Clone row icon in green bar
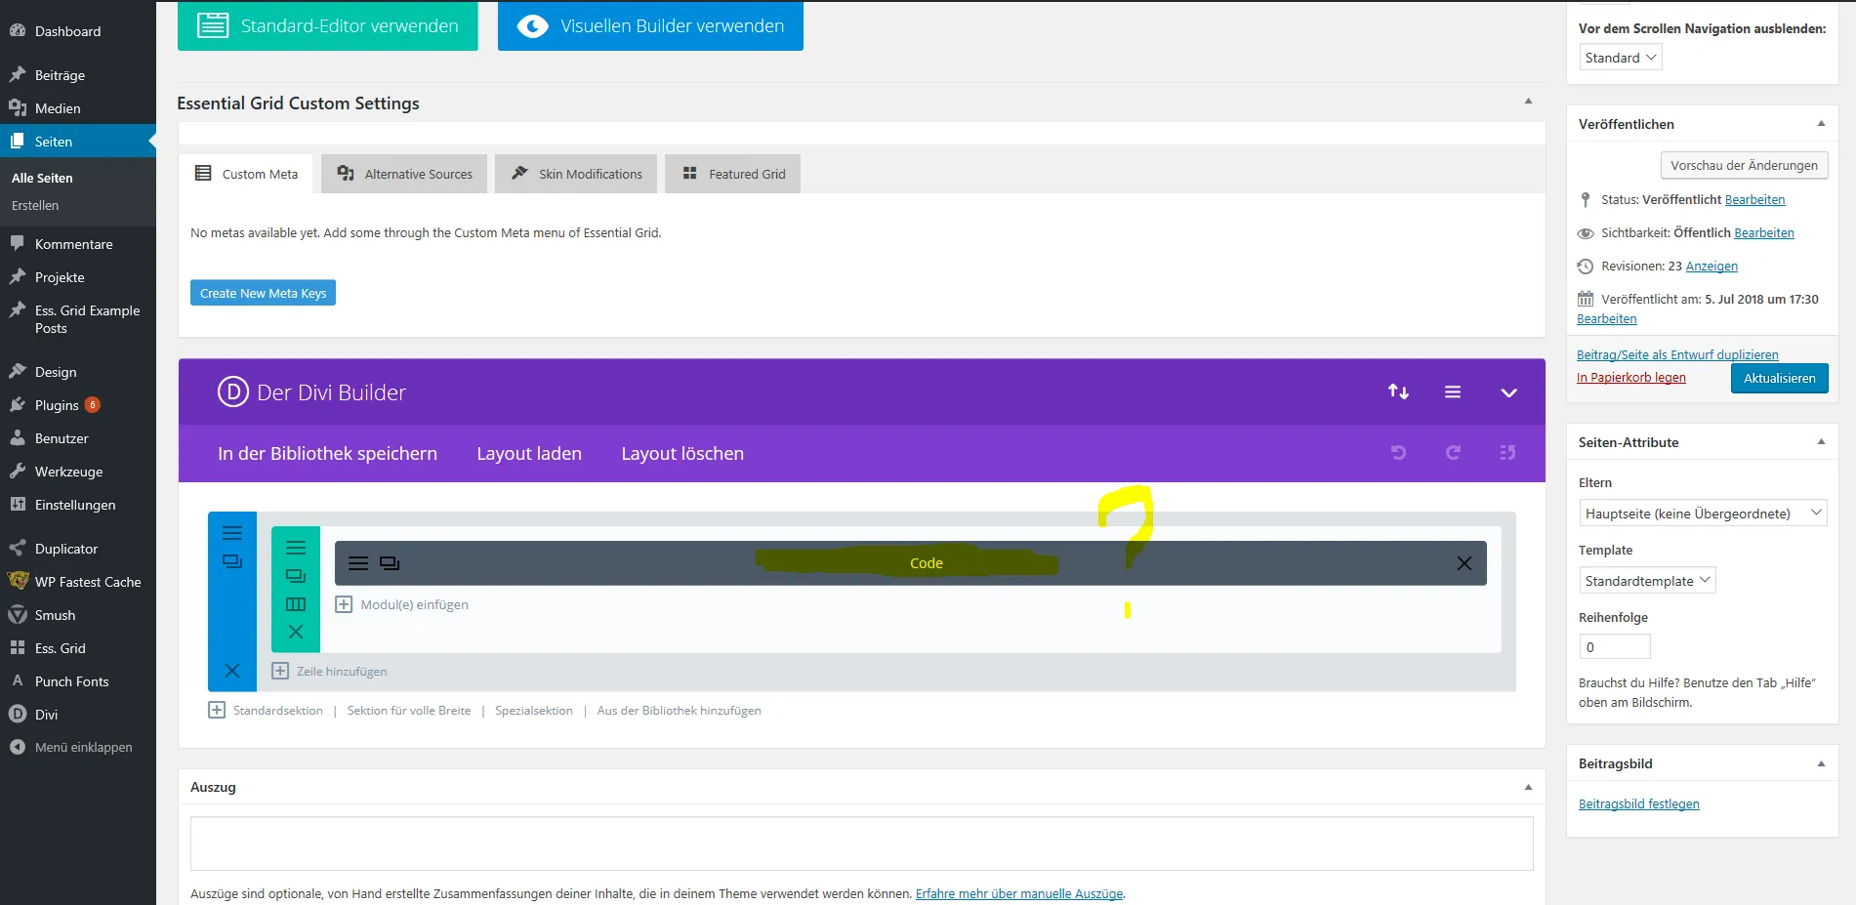1856x905 pixels. pyautogui.click(x=296, y=576)
